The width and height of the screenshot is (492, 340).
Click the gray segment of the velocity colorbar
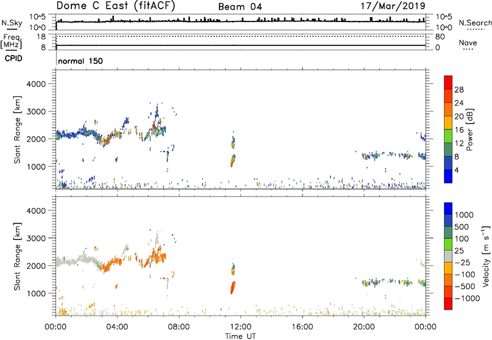coord(448,256)
